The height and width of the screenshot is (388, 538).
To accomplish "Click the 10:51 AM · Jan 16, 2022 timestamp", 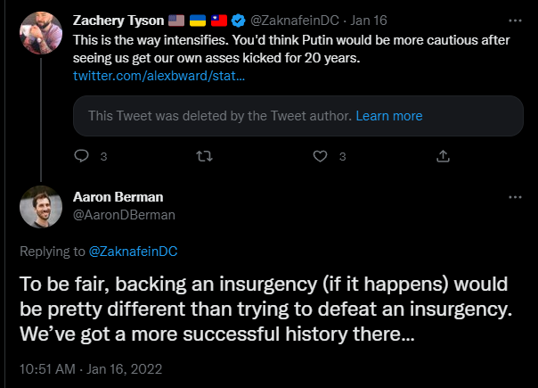I will tap(90, 368).
